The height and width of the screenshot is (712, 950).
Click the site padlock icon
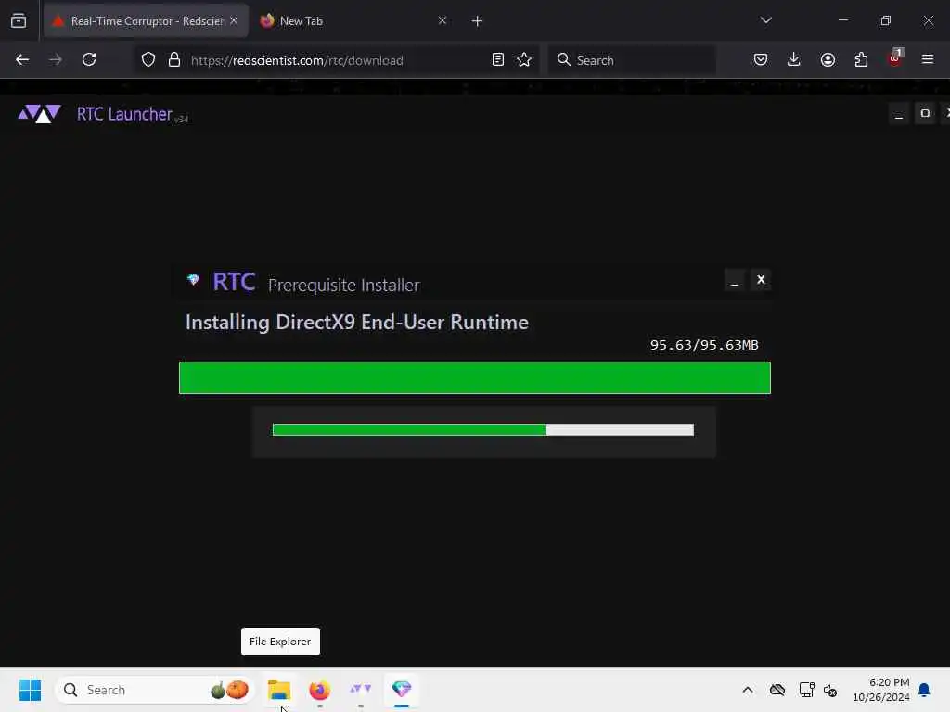[x=174, y=60]
